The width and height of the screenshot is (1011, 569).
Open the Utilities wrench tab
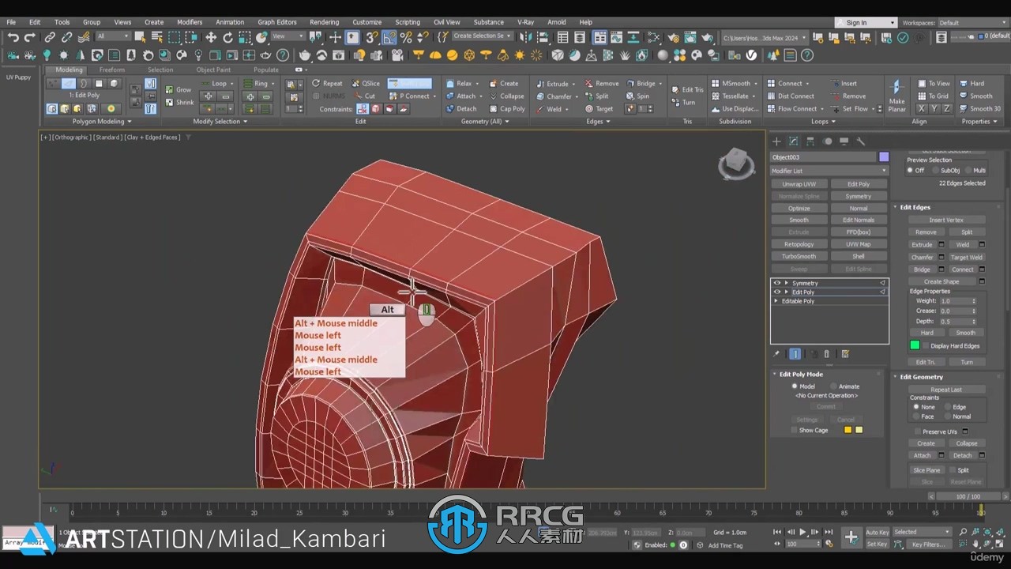point(861,141)
